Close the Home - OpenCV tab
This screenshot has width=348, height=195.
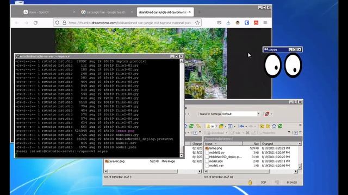click(74, 12)
